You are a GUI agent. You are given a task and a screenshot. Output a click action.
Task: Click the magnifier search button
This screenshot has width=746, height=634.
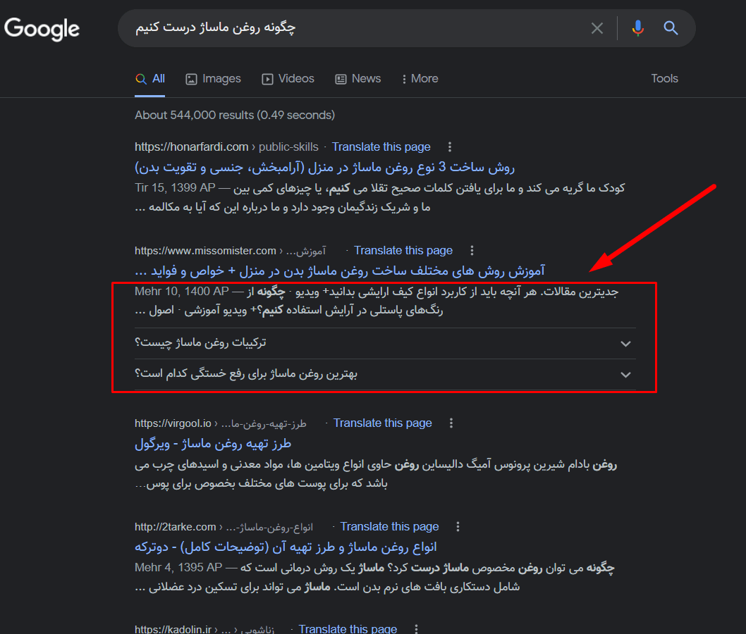click(x=671, y=28)
